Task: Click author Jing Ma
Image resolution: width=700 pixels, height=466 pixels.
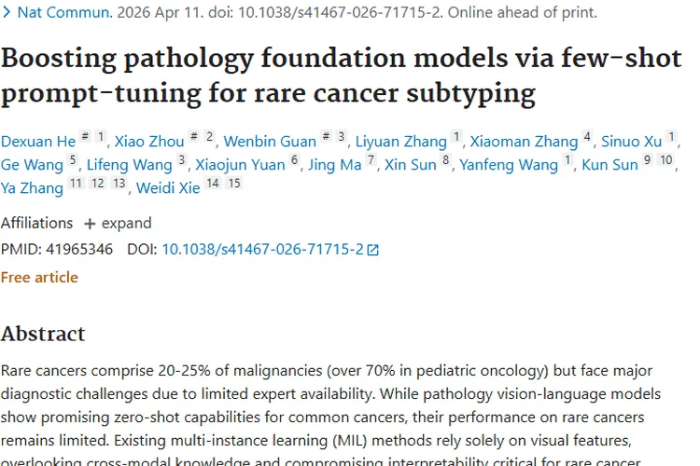Action: 333,165
